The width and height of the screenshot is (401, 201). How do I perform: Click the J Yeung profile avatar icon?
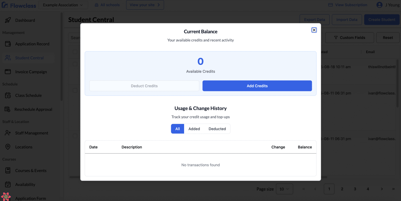(379, 5)
